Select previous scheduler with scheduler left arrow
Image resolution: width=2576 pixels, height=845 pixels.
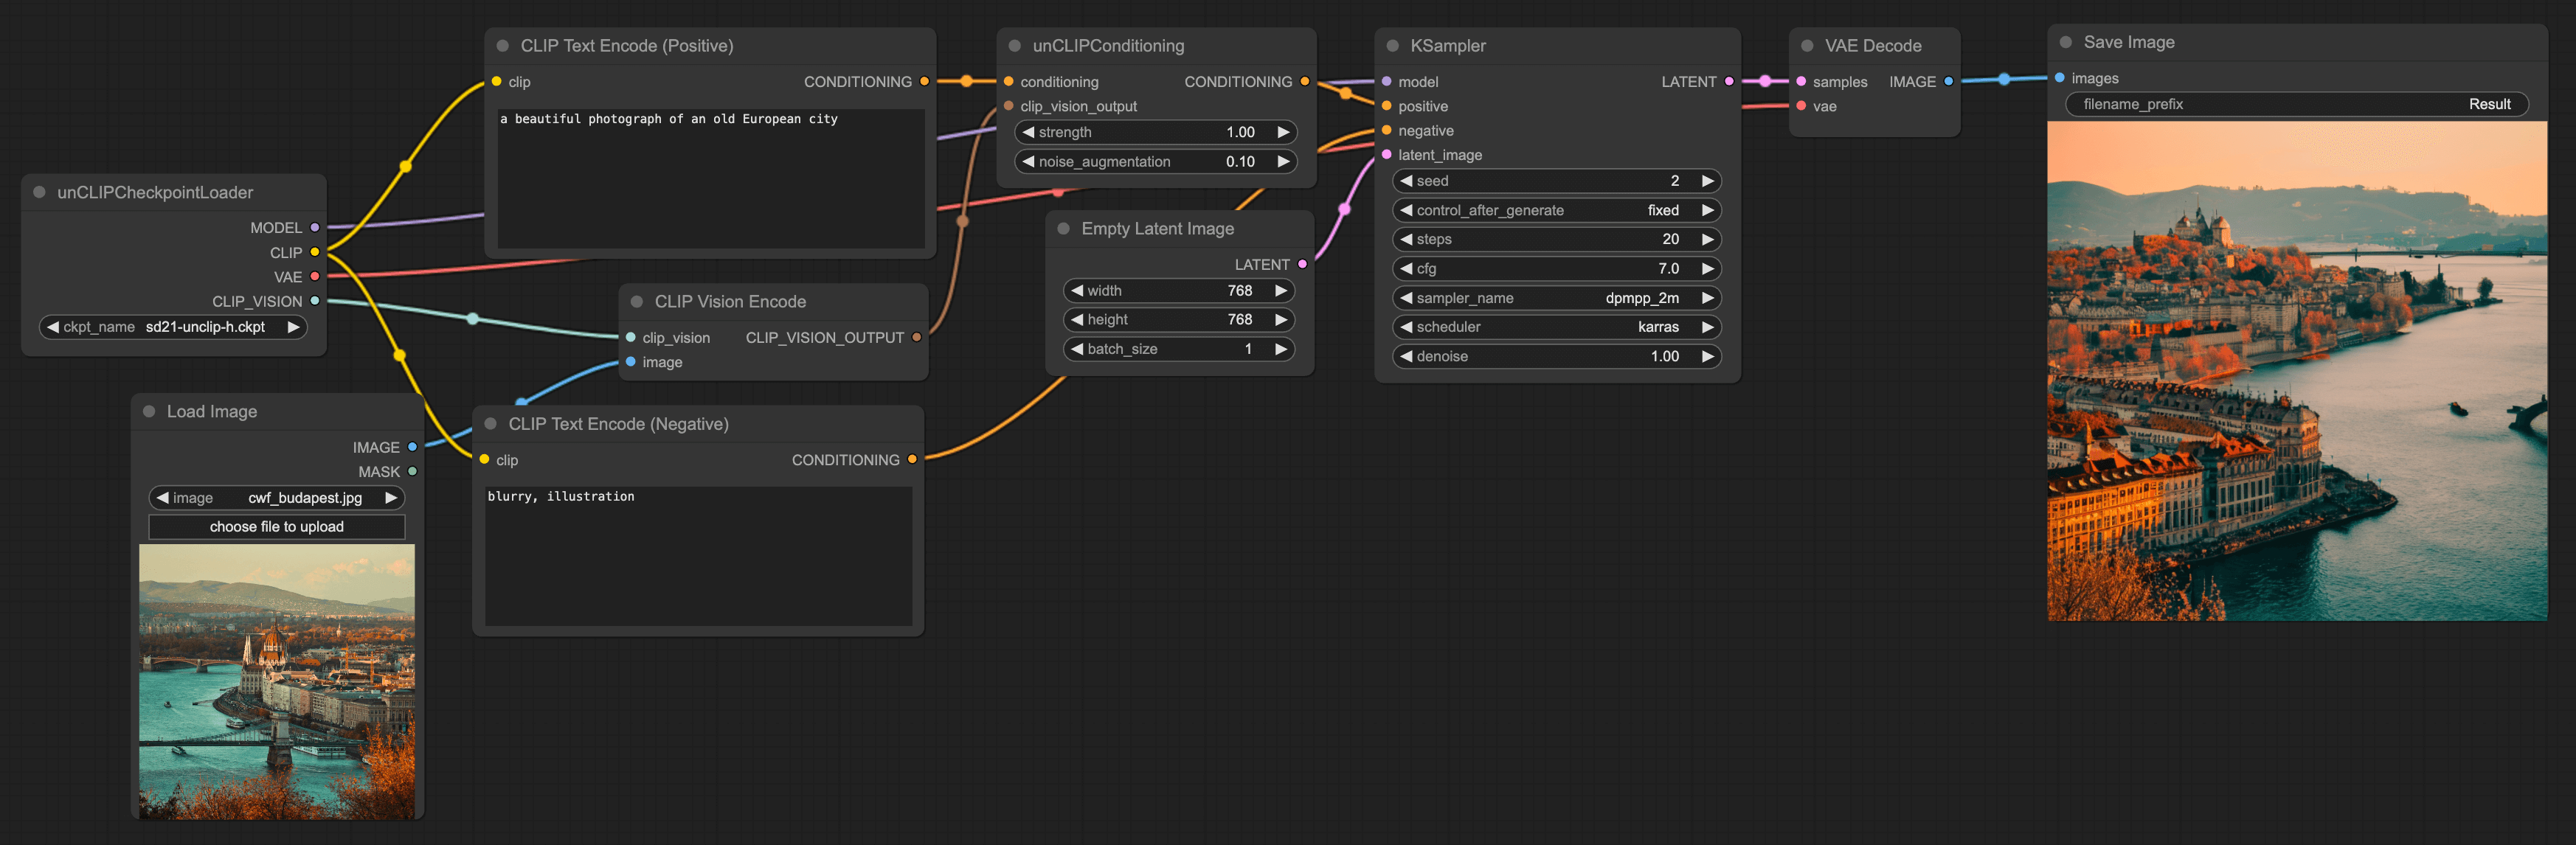click(1406, 327)
